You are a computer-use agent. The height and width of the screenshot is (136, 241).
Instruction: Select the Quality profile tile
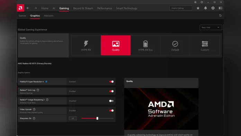[116, 45]
